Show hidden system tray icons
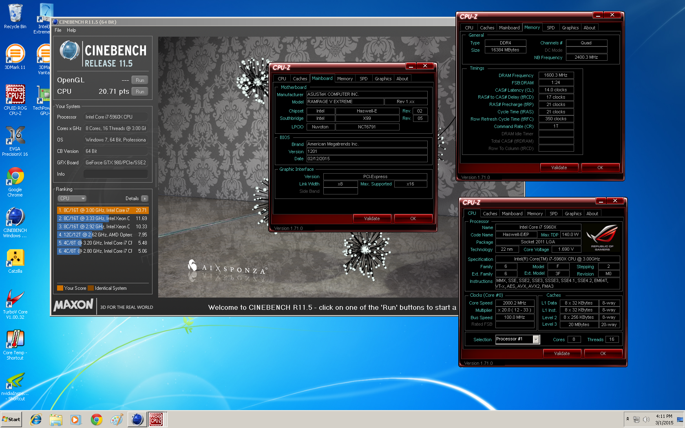685x428 pixels. [x=628, y=419]
